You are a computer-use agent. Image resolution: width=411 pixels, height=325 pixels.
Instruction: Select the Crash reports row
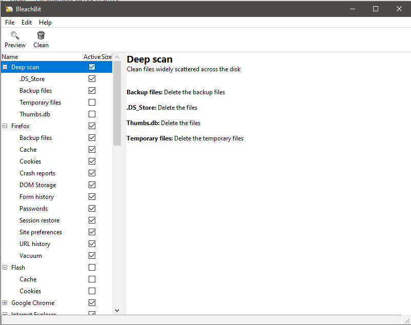[x=56, y=173]
